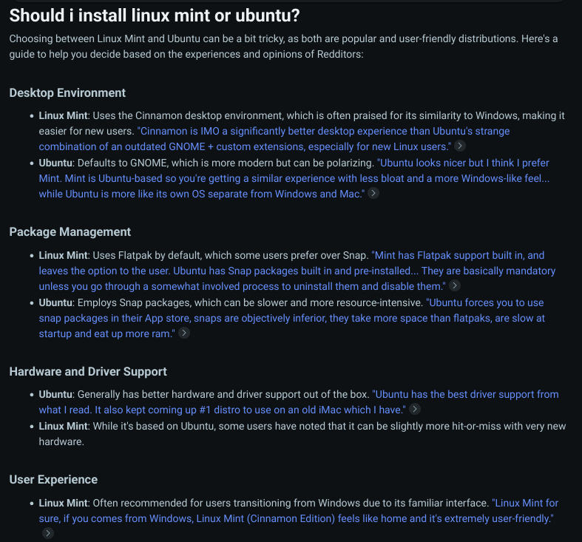Click chevron after the Flatpak support quote

tap(455, 285)
